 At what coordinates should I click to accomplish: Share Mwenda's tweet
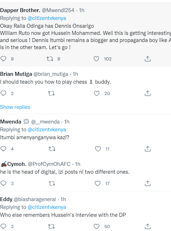pos(148,149)
